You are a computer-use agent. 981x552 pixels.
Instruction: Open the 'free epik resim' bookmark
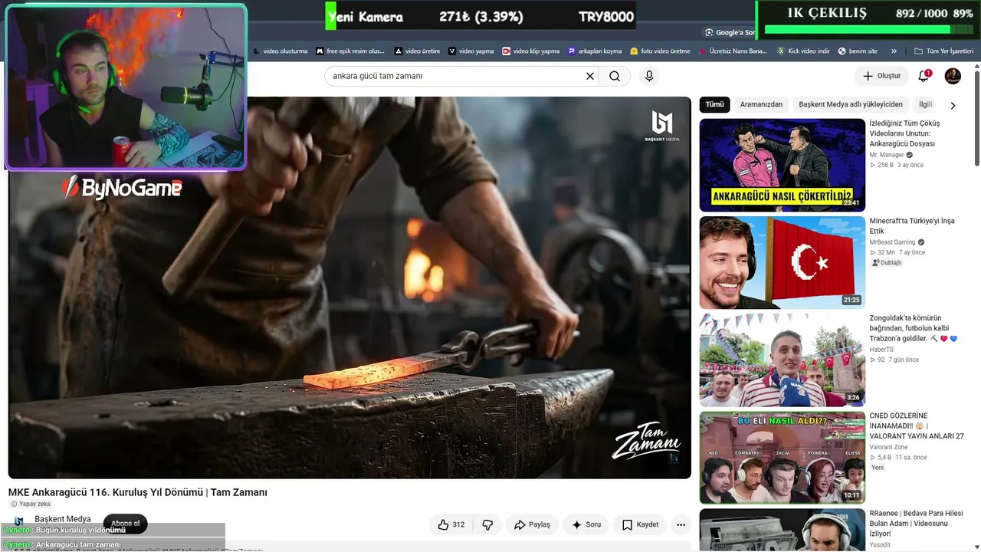tap(350, 51)
